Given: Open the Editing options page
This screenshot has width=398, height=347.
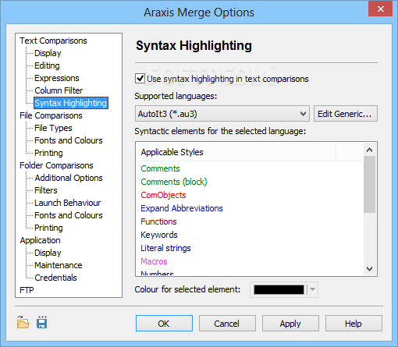Looking at the screenshot, I should click(47, 66).
